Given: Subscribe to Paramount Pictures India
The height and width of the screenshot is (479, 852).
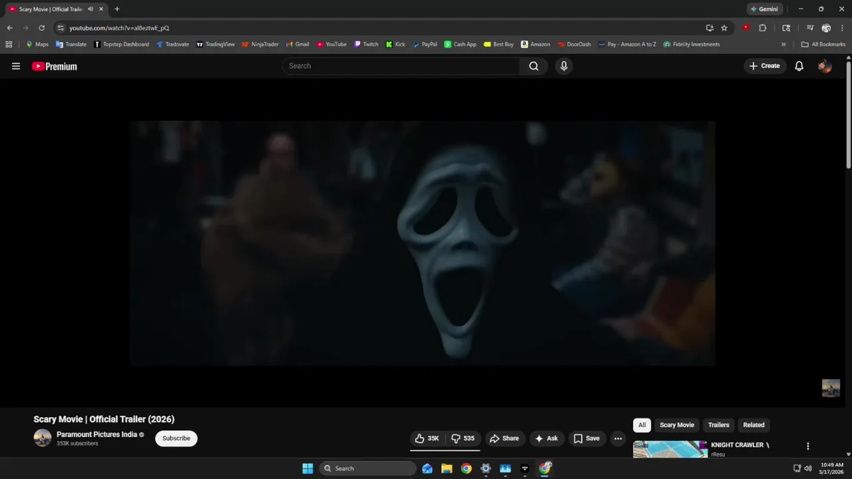Looking at the screenshot, I should (176, 438).
